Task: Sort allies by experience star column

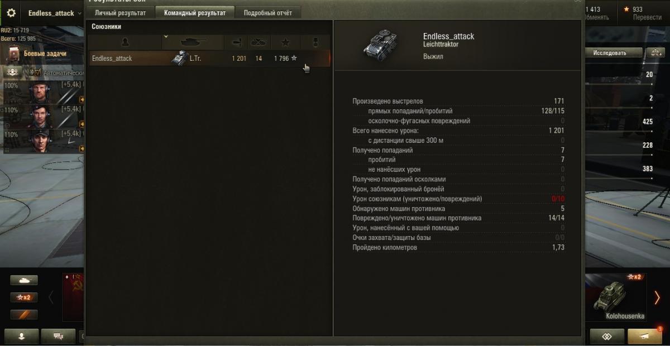Action: [x=285, y=42]
